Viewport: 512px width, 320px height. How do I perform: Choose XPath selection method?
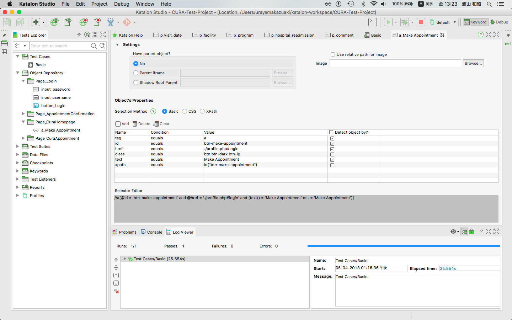202,111
